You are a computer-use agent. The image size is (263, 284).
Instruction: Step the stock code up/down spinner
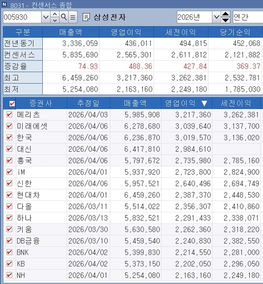coord(55,17)
